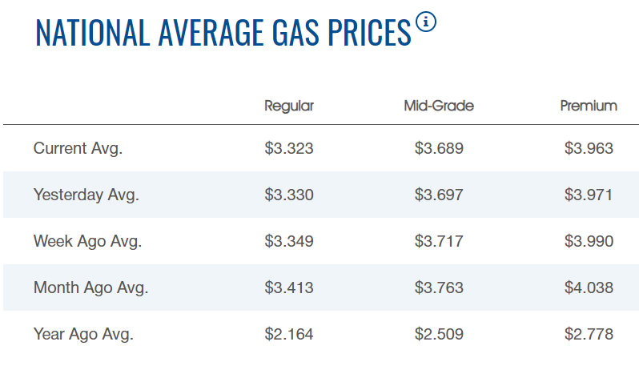Click yesterday's regular price $3.330
639x378 pixels.
[x=289, y=195]
